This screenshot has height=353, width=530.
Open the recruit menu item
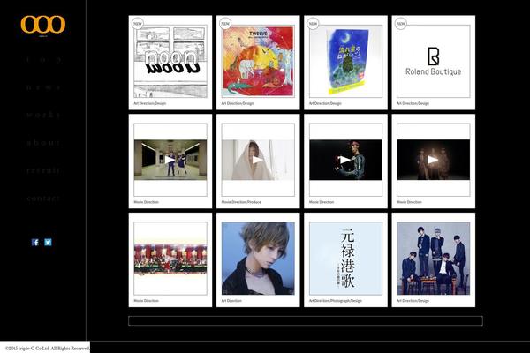point(43,170)
